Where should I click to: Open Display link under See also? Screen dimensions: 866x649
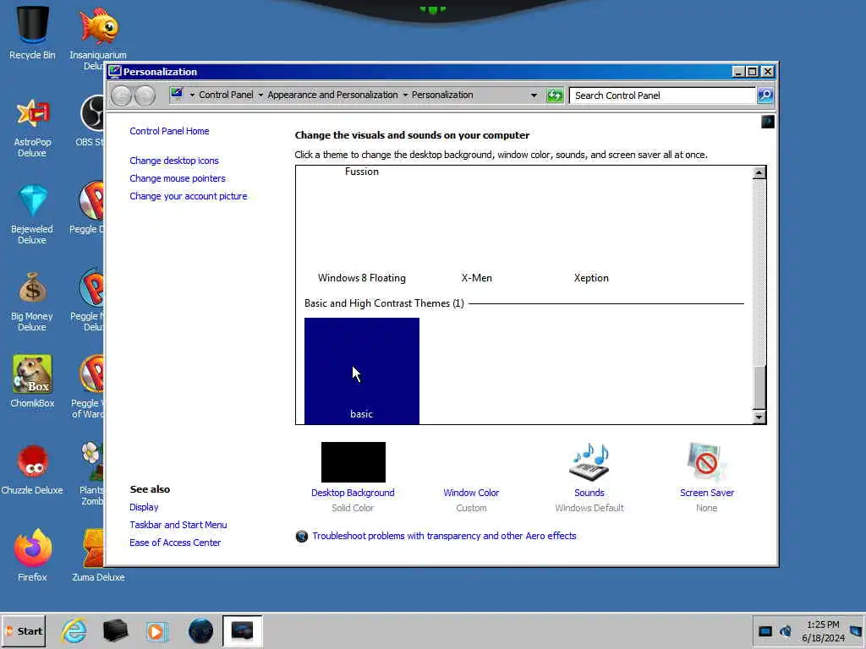pyautogui.click(x=144, y=507)
